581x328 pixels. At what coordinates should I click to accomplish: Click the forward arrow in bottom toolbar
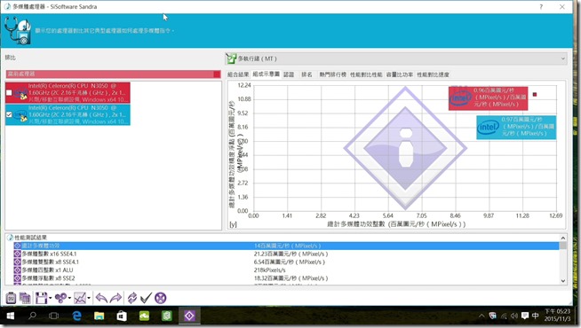(x=115, y=298)
